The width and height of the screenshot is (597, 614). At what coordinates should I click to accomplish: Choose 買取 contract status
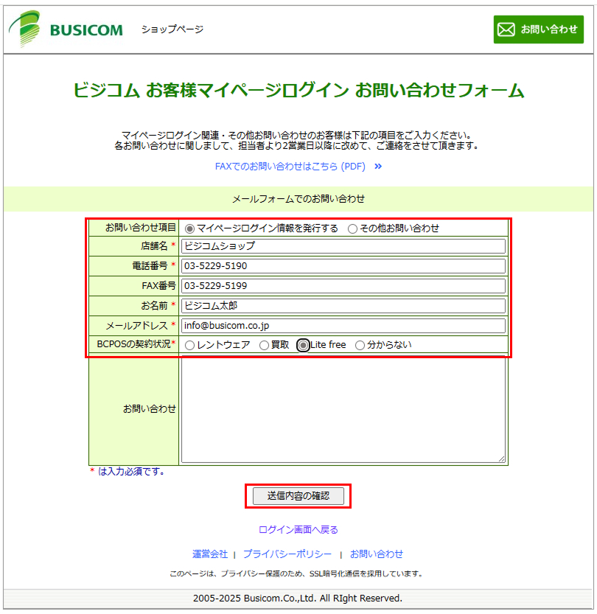coord(265,345)
